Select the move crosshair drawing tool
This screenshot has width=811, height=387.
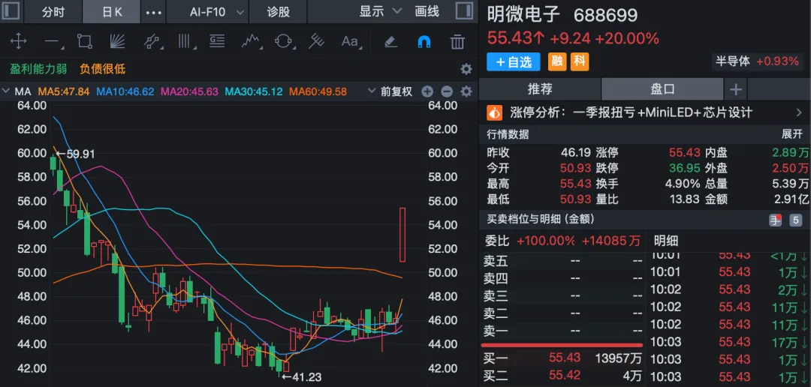point(19,41)
